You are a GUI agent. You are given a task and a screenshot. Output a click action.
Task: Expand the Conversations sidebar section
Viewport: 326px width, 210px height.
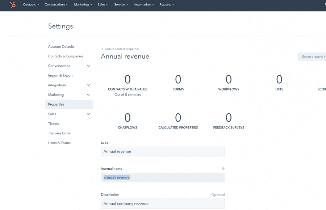tap(88, 66)
